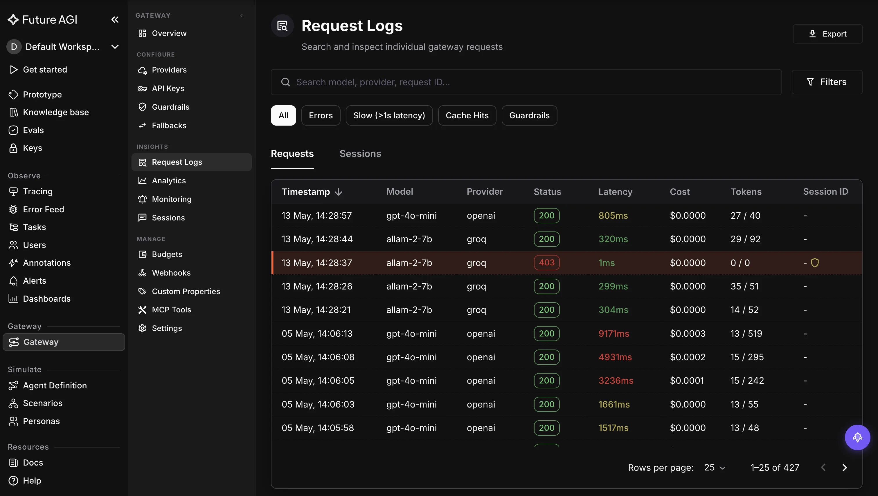Open the Filters panel

point(827,82)
